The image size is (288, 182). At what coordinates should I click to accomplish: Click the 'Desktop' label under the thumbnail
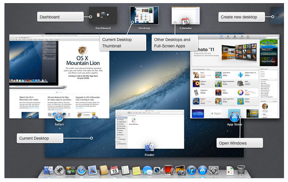tap(144, 28)
